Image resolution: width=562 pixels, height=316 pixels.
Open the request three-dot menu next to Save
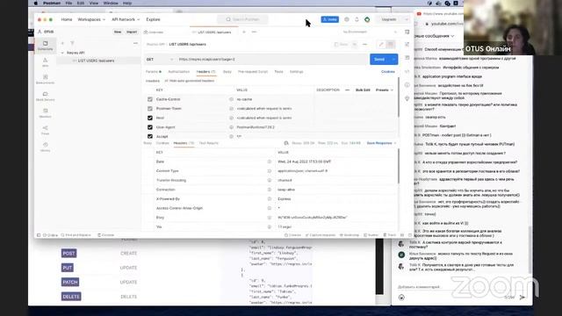point(365,45)
